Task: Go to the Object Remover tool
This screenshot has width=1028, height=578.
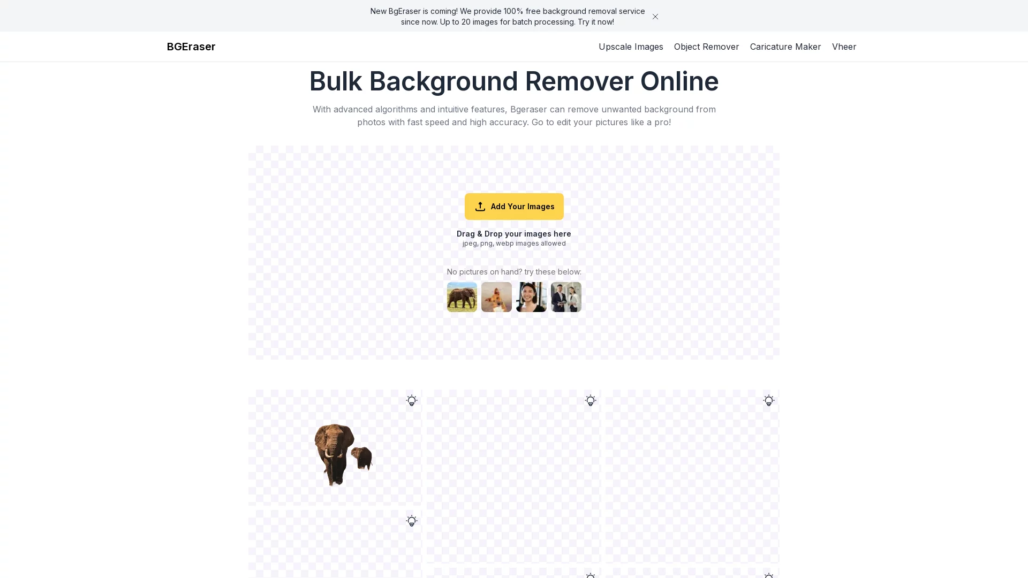Action: 706,47
